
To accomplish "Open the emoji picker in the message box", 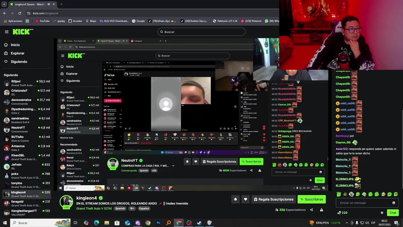I will [394, 203].
